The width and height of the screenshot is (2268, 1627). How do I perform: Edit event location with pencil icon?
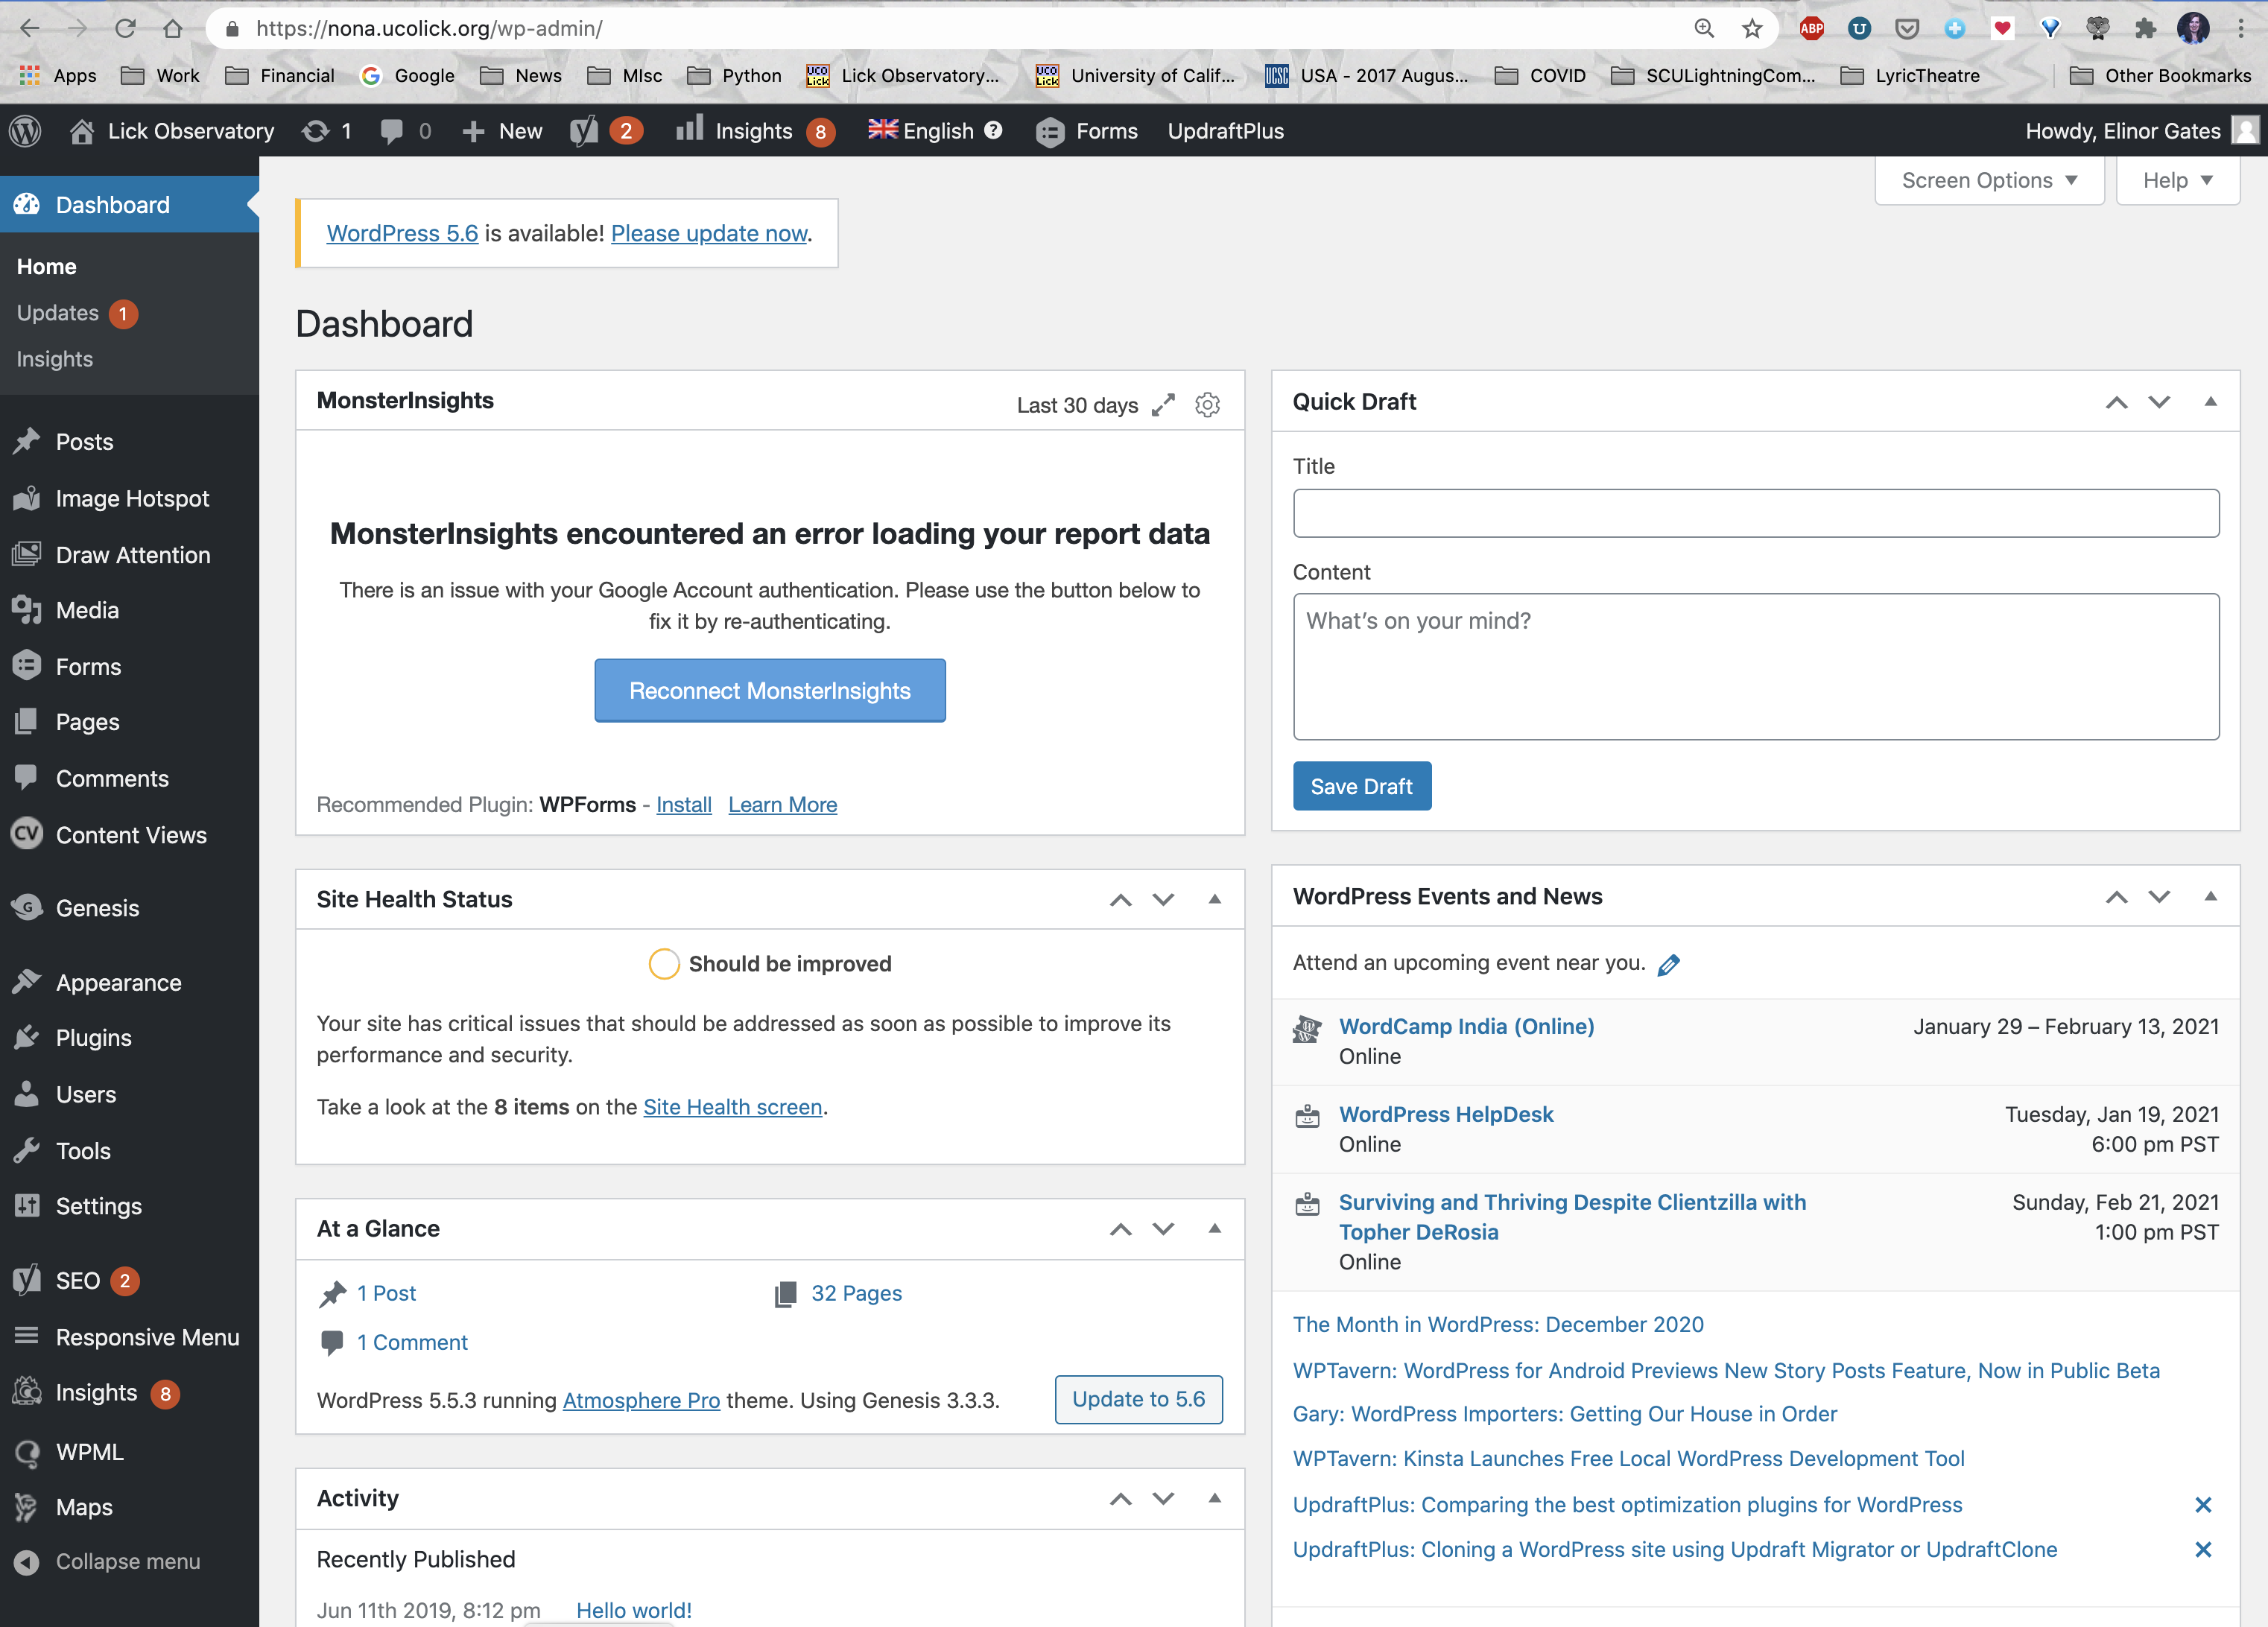[1669, 964]
